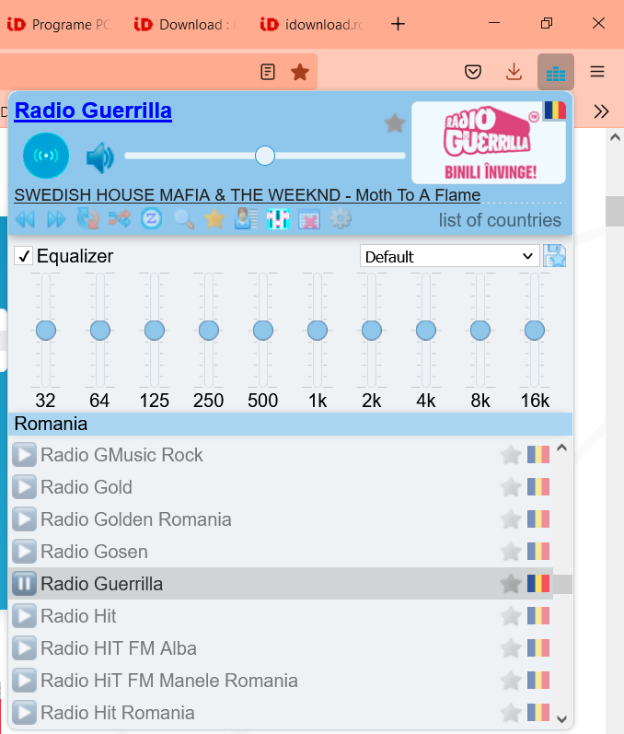Open the sleep timer Z icon

click(x=152, y=219)
